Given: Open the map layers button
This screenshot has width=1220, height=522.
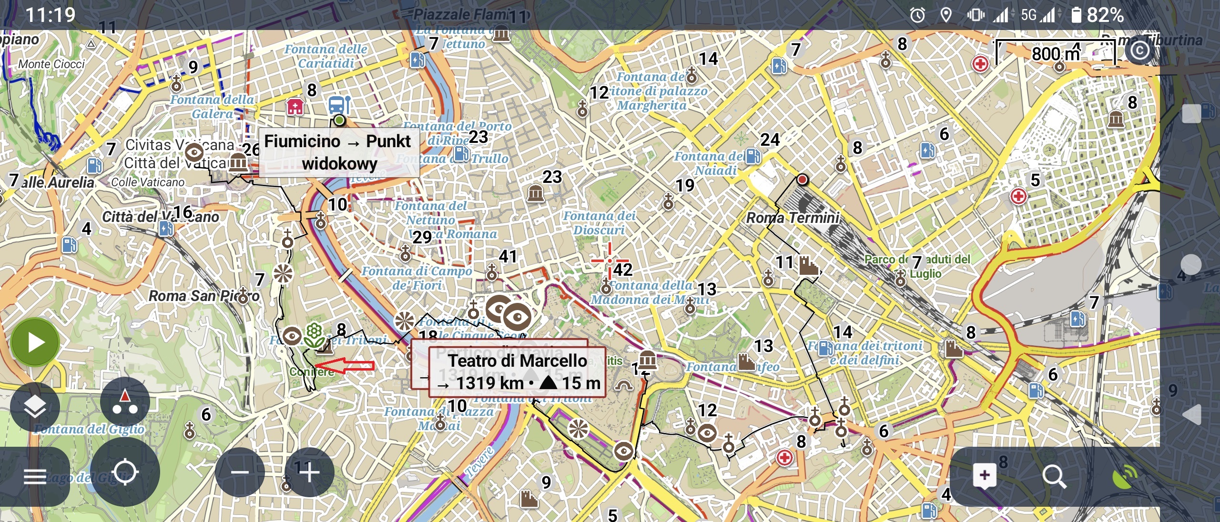Looking at the screenshot, I should (x=35, y=407).
